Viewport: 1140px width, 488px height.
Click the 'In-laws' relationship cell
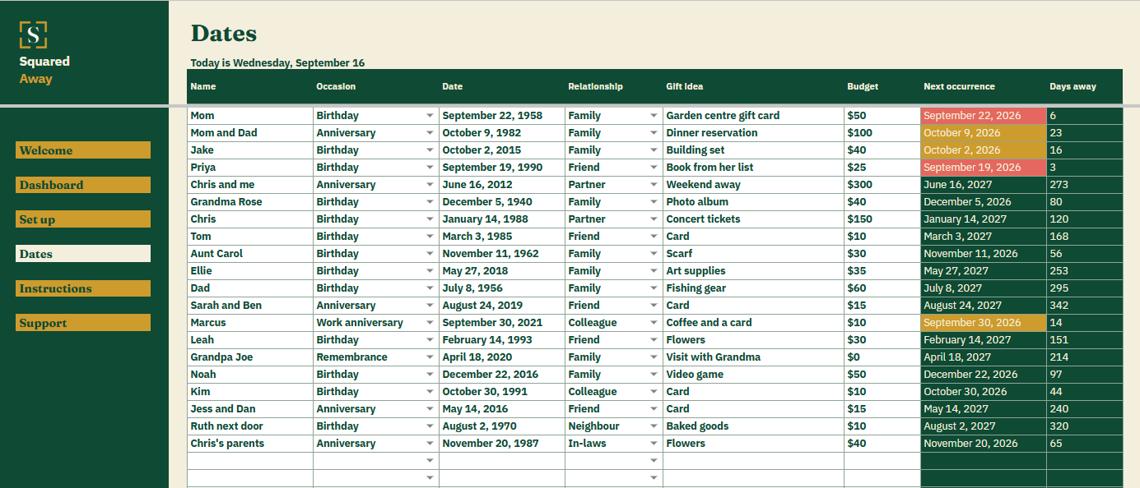(x=614, y=444)
